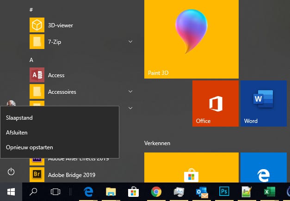Click the # section letter header
This screenshot has width=290, height=201.
[31, 10]
